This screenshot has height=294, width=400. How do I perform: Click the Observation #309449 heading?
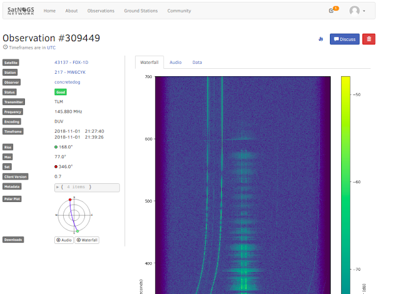click(x=51, y=38)
